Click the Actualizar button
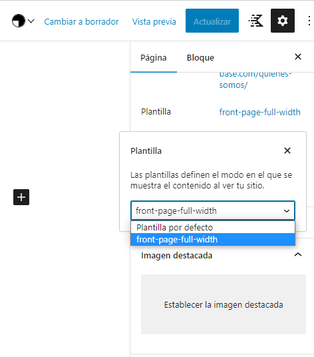 pyautogui.click(x=212, y=21)
